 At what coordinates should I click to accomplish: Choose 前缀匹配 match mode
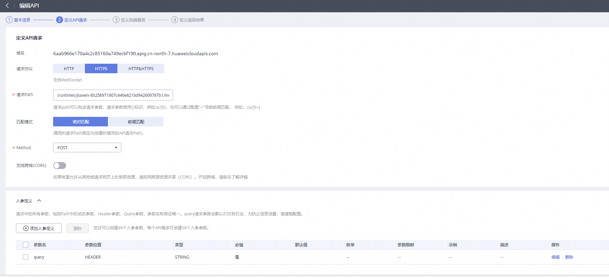136,122
